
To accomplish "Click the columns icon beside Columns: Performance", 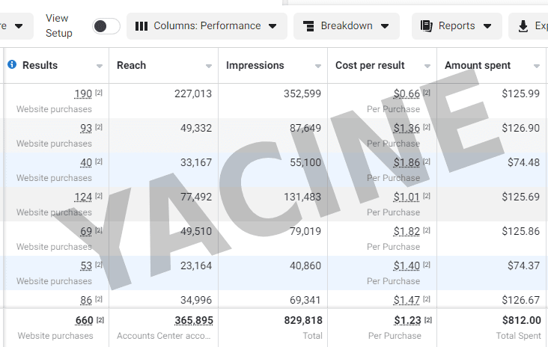I will coord(141,26).
